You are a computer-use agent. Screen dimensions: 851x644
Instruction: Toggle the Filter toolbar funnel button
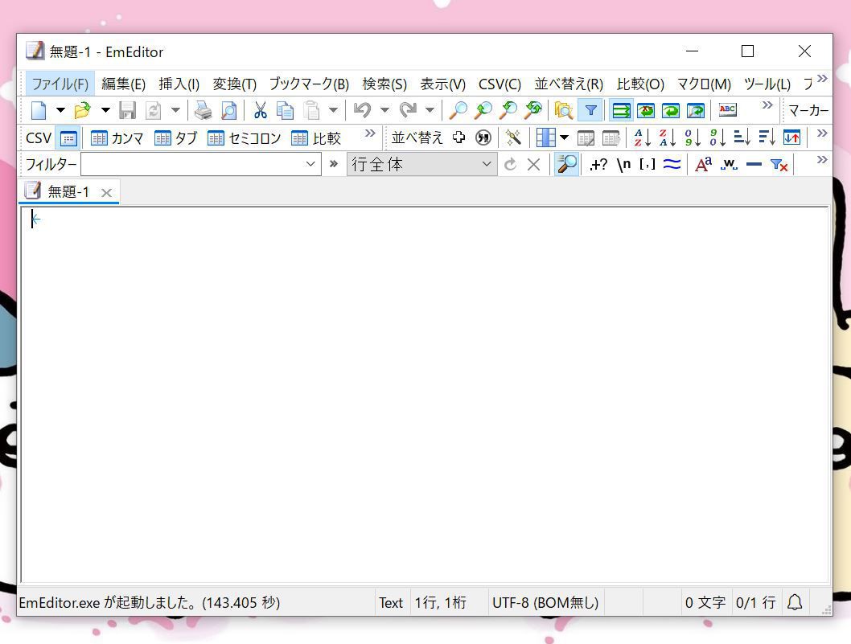tap(590, 110)
